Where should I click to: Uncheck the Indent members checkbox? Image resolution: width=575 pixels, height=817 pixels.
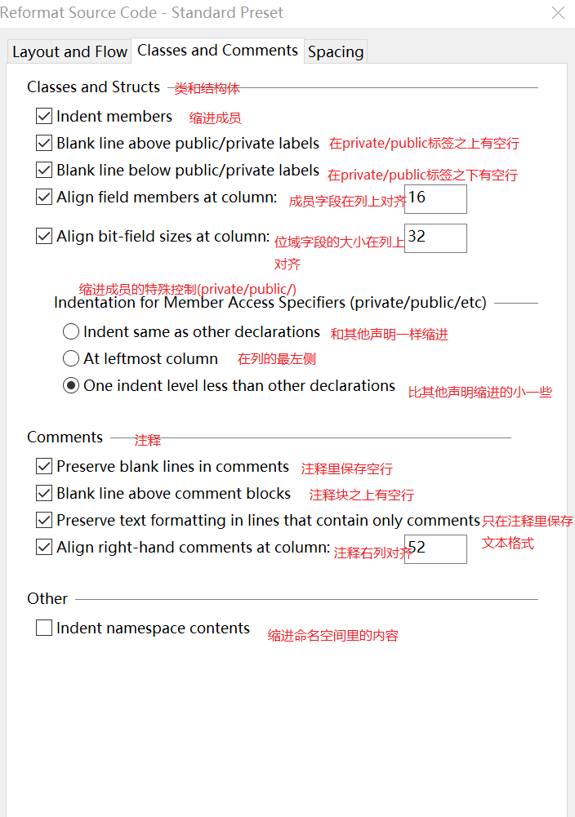44,117
